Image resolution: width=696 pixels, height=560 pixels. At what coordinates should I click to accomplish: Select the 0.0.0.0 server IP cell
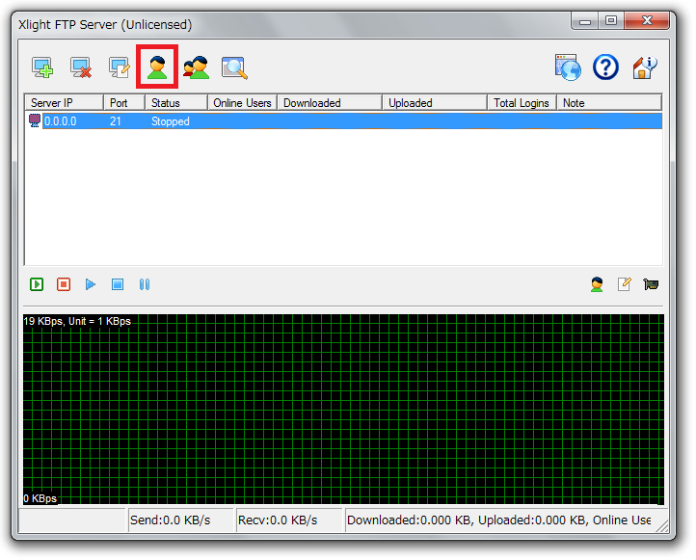click(x=61, y=121)
